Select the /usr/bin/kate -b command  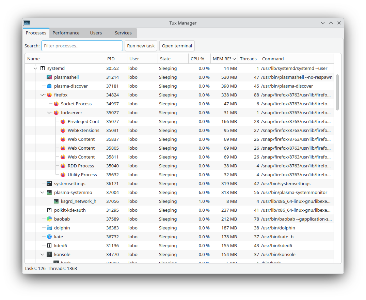[x=277, y=237]
